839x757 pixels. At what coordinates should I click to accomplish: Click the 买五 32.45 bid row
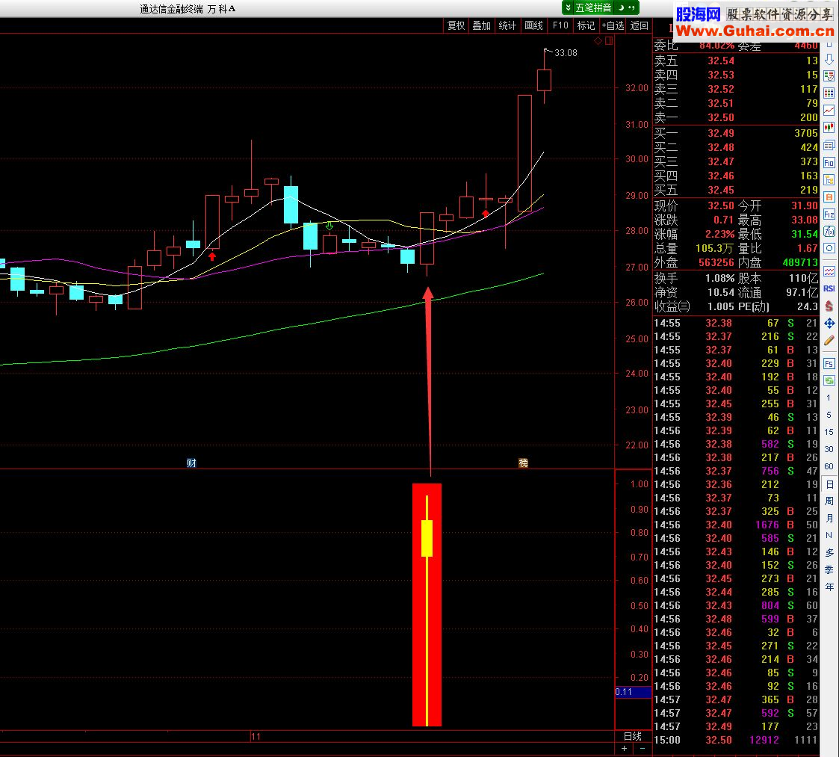pyautogui.click(x=736, y=190)
